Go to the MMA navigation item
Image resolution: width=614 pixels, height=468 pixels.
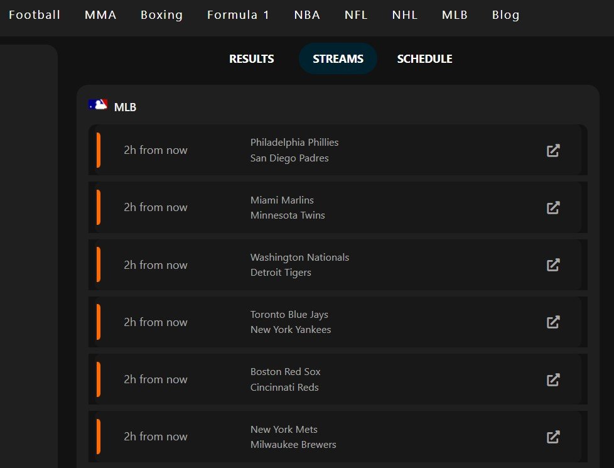tap(100, 15)
